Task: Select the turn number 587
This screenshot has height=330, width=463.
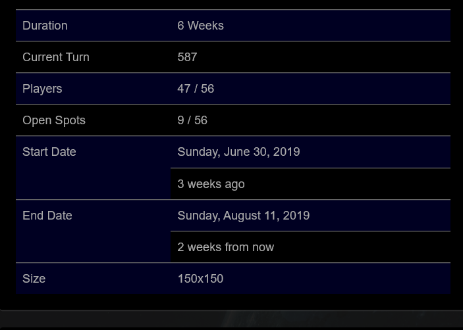Action: click(x=187, y=57)
